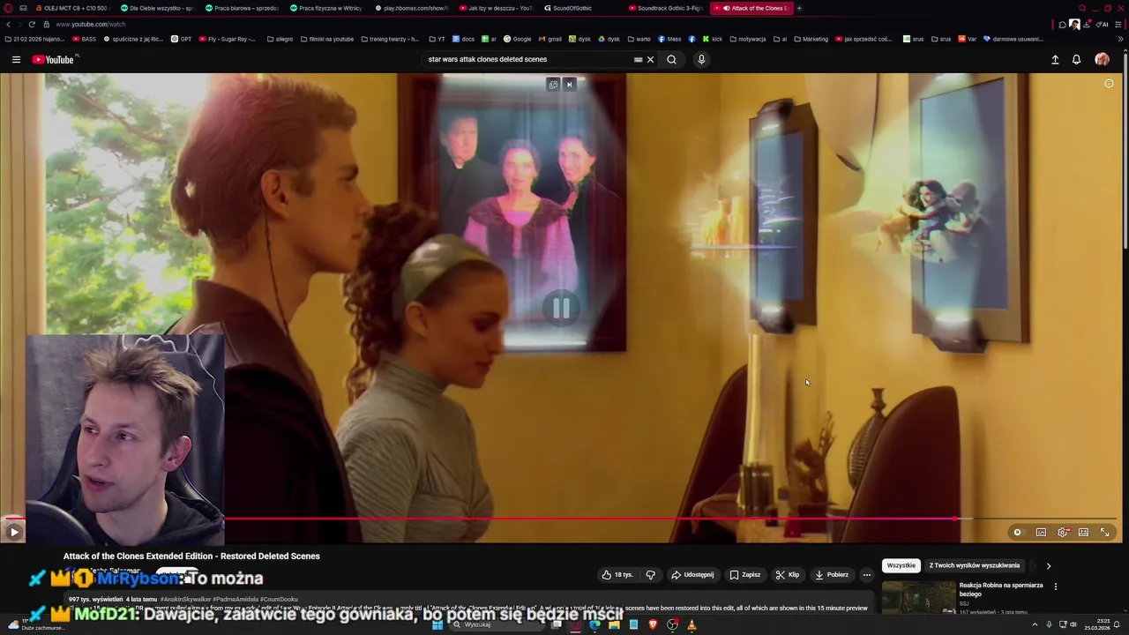Open the Reakcja Robina na spermiarza title
The image size is (1129, 635).
coord(1001,589)
